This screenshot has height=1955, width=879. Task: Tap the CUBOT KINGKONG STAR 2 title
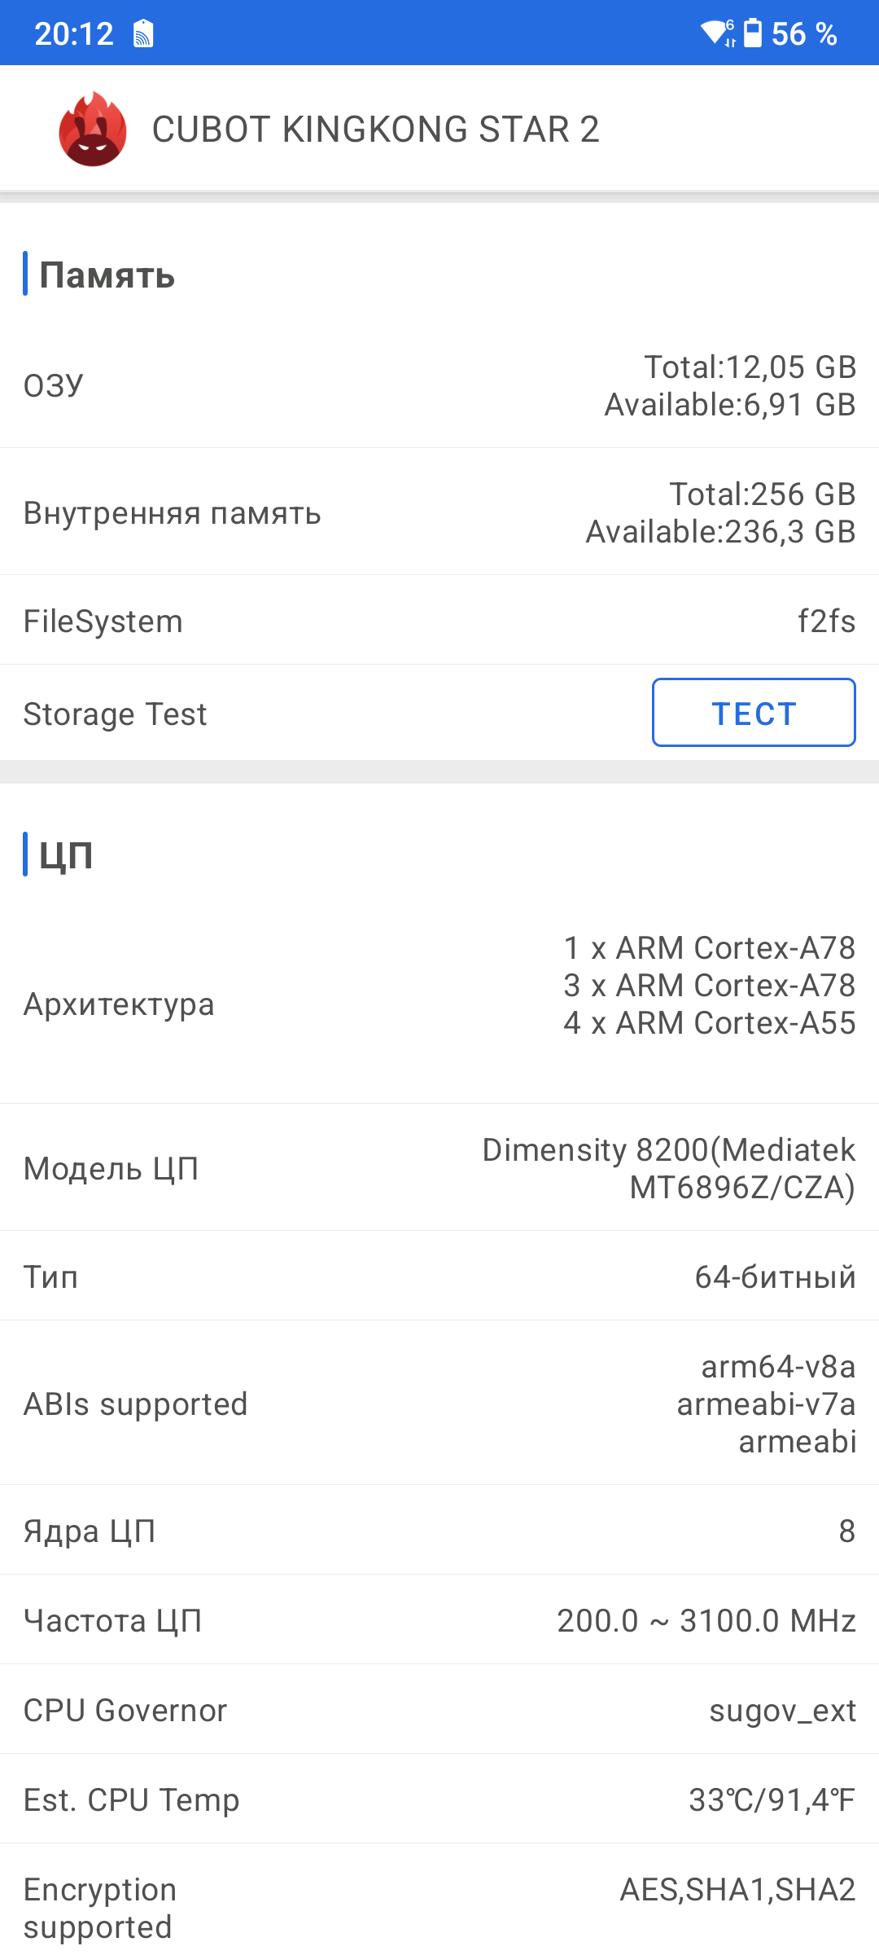[375, 130]
